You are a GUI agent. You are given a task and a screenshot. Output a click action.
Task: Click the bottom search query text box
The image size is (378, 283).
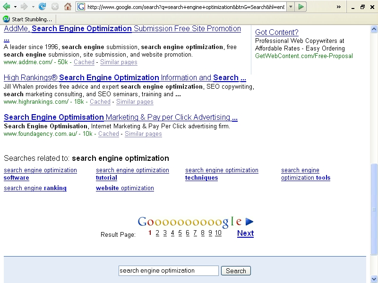(169, 271)
